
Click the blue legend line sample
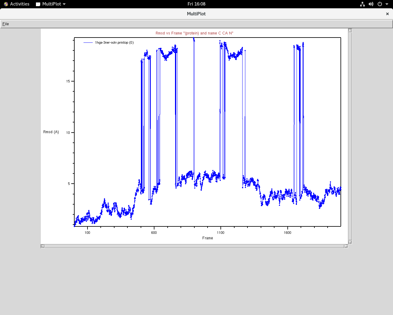88,43
